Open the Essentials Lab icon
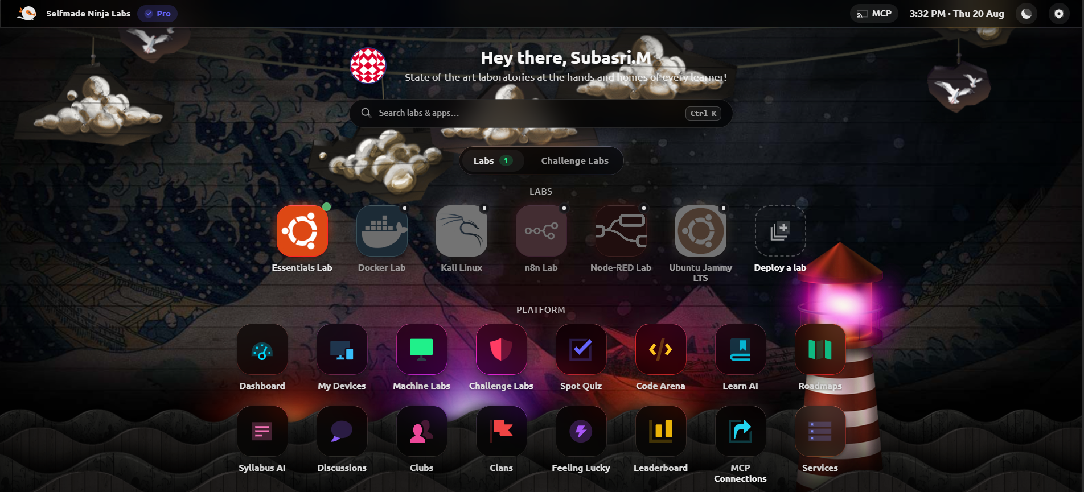Screen dimensions: 1084x492 click(x=302, y=231)
